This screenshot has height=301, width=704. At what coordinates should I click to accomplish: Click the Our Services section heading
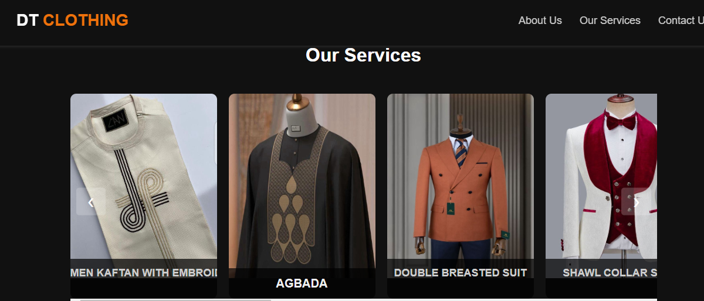click(363, 55)
